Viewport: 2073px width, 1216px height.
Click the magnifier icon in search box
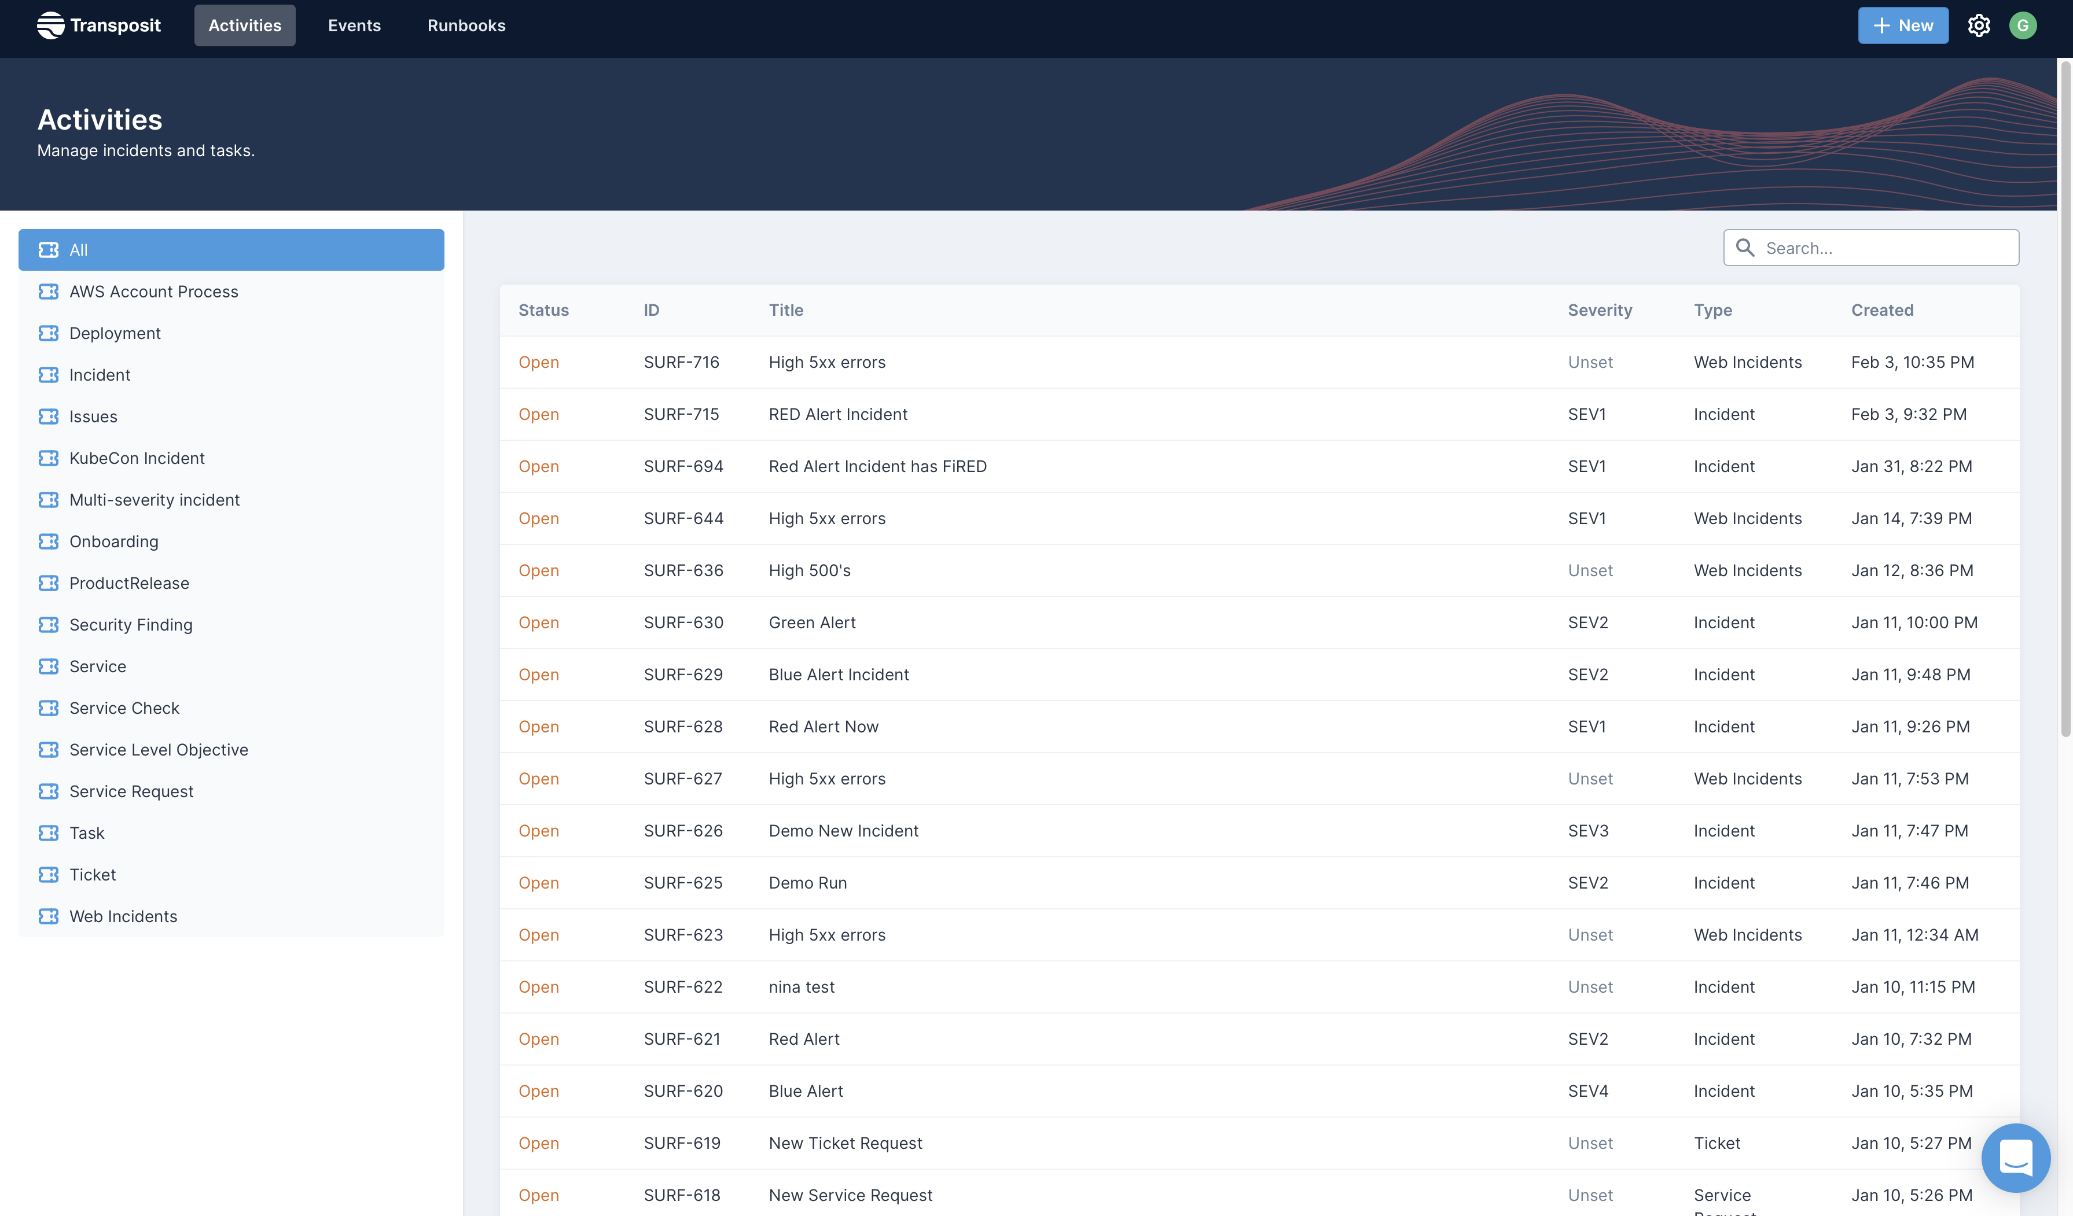pyautogui.click(x=1744, y=248)
